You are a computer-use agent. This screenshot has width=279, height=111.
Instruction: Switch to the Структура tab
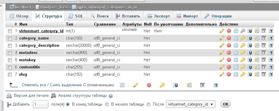pyautogui.click(x=48, y=16)
